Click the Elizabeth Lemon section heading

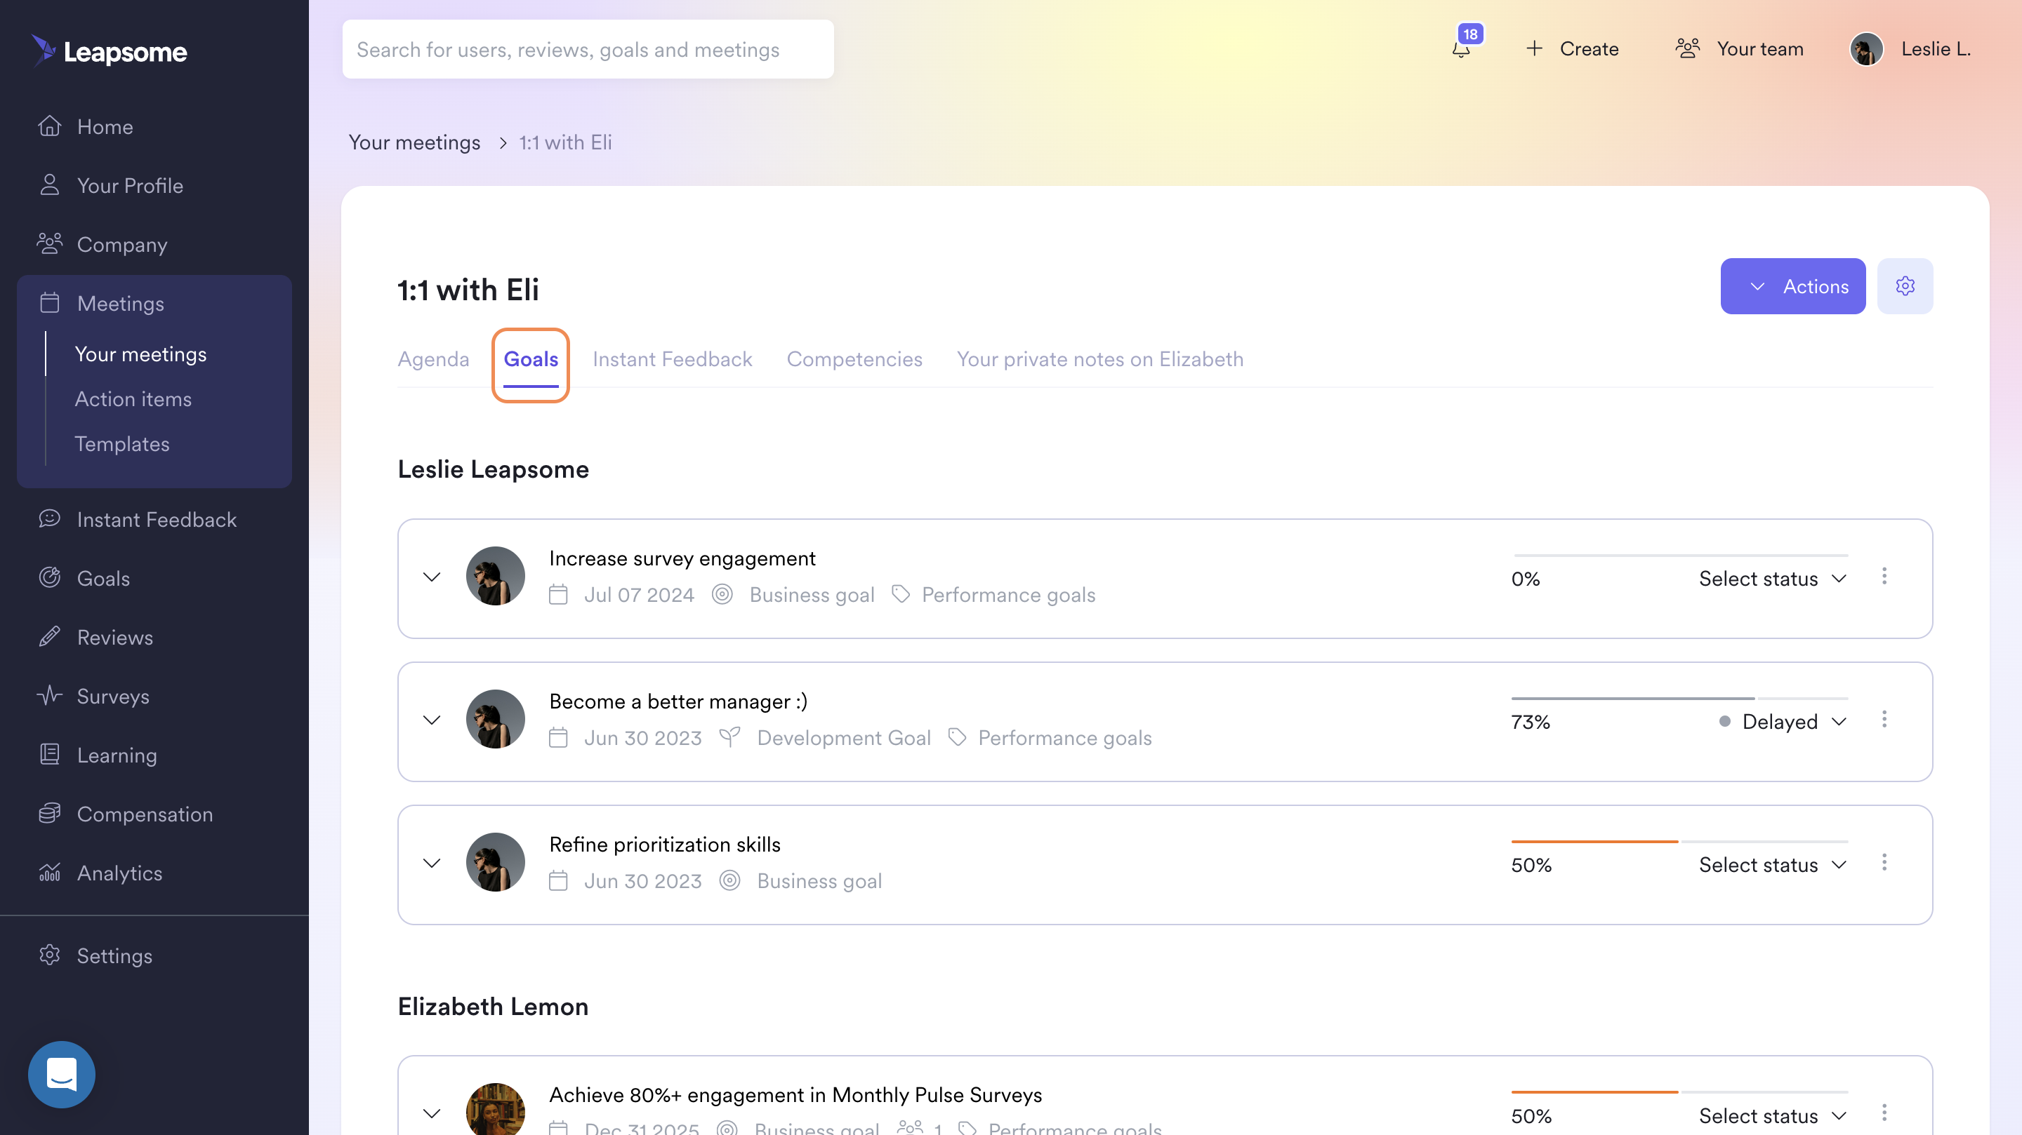point(493,1007)
